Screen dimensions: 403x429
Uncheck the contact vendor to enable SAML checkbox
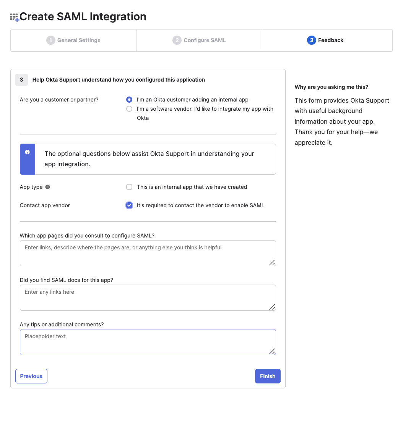tap(129, 205)
